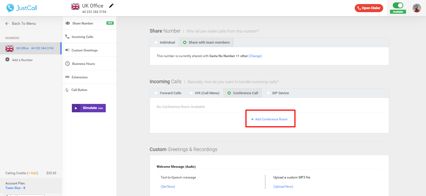426x196 pixels.
Task: Click the UK flag in numbers list
Action: (x=9, y=48)
